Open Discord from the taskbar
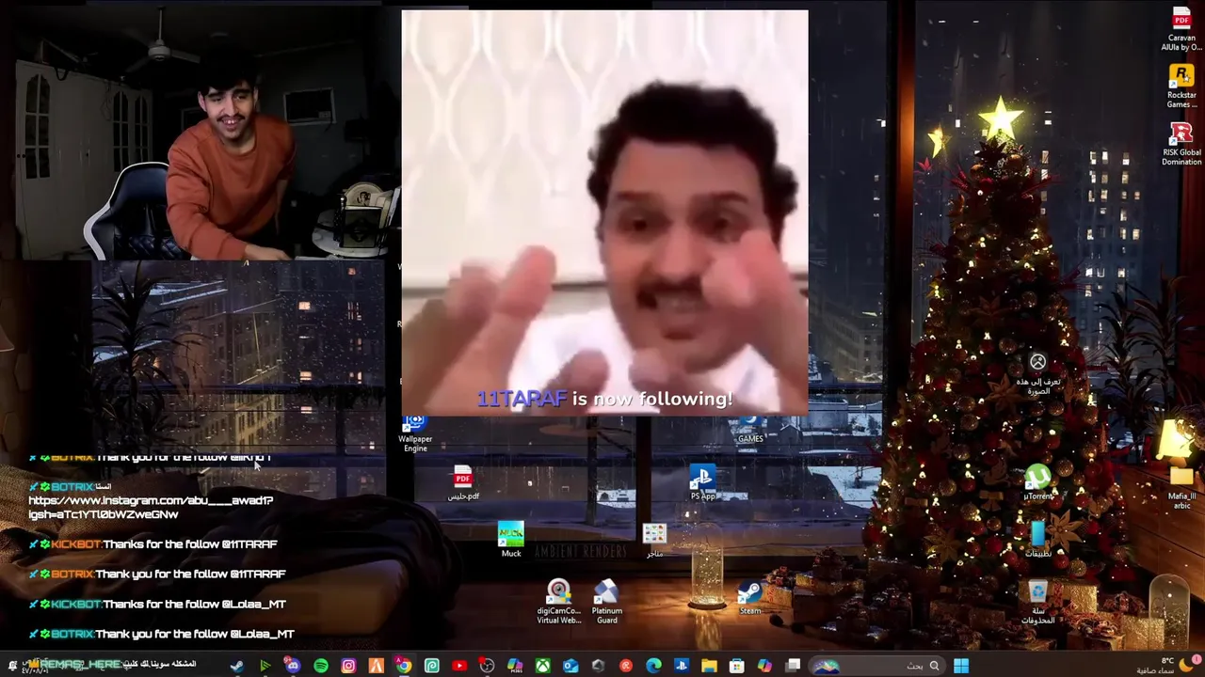1205x677 pixels. (x=293, y=666)
